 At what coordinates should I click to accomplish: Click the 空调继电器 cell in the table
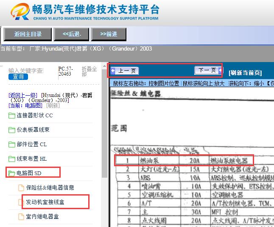click(227, 195)
